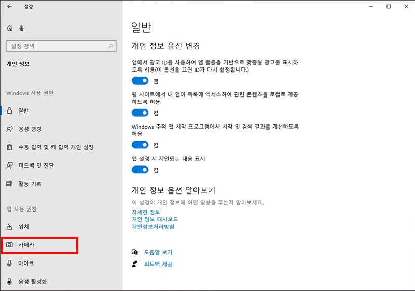The height and width of the screenshot is (291, 415).
Task: Click the back arrow in Settings title bar
Action: pyautogui.click(x=9, y=6)
